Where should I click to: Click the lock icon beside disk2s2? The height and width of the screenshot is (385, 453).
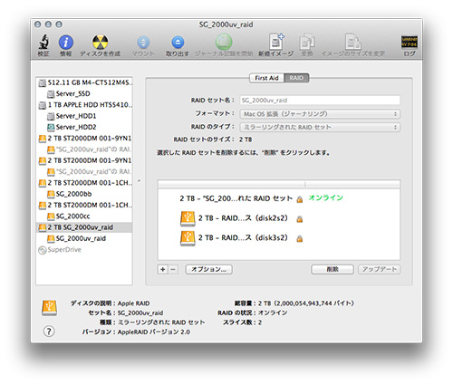tap(300, 219)
